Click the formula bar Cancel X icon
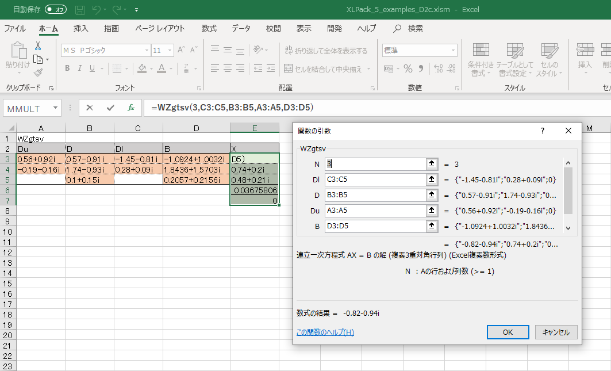 point(90,108)
